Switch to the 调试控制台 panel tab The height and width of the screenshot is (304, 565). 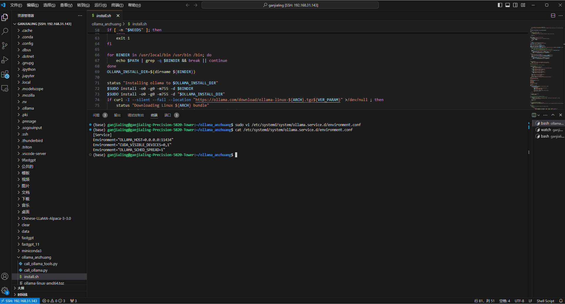coord(136,115)
